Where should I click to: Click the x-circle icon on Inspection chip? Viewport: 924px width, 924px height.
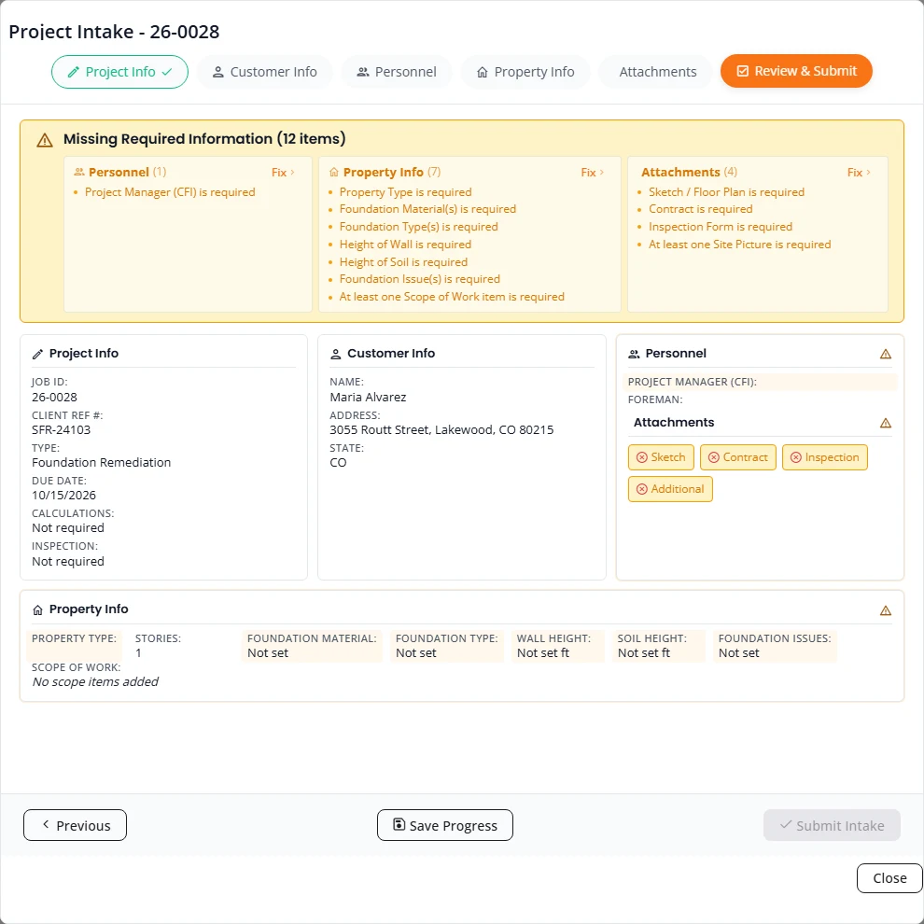(795, 457)
